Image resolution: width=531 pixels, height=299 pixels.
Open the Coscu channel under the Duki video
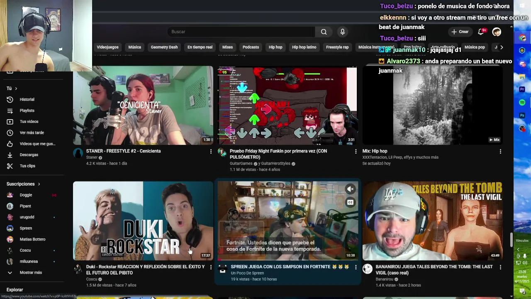click(x=91, y=279)
